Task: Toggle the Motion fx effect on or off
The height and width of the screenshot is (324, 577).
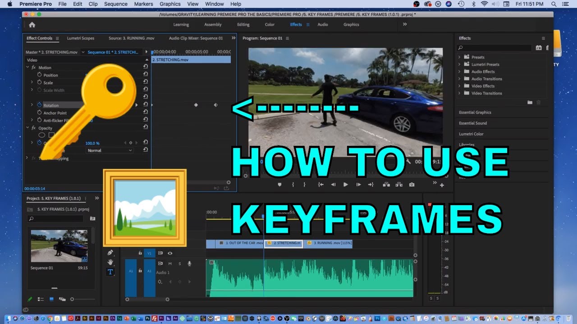Action: coord(33,67)
